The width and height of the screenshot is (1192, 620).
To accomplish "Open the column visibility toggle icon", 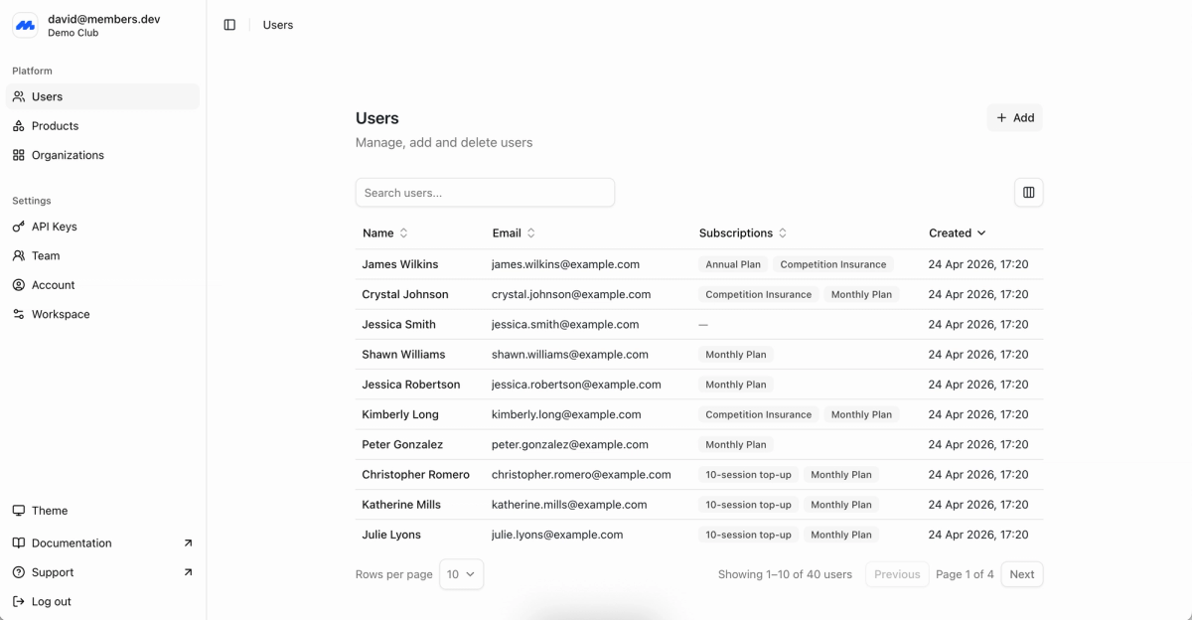I will pyautogui.click(x=1029, y=193).
